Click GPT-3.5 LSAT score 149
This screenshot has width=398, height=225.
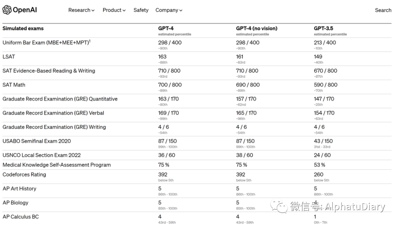tap(318, 57)
